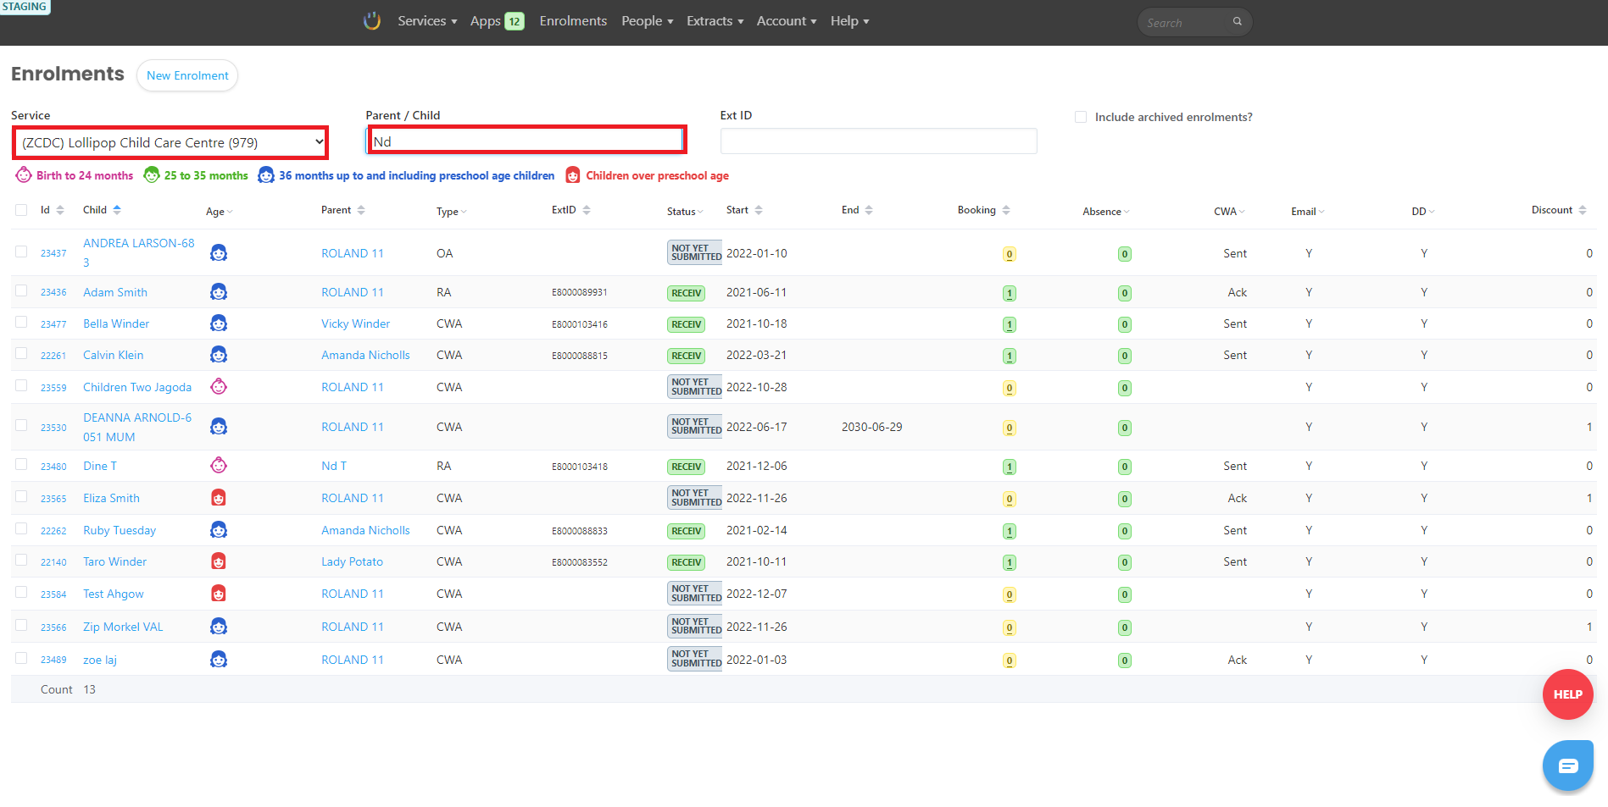
Task: Click pink baby icon for Children Two Jagoda
Action: coord(219,387)
